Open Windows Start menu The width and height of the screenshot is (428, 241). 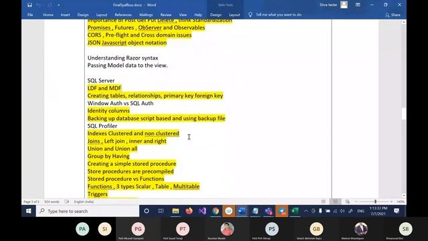pos(29,211)
